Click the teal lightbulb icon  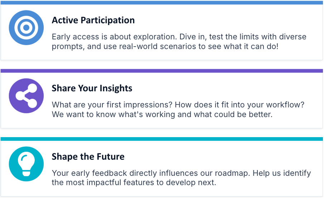(x=26, y=164)
